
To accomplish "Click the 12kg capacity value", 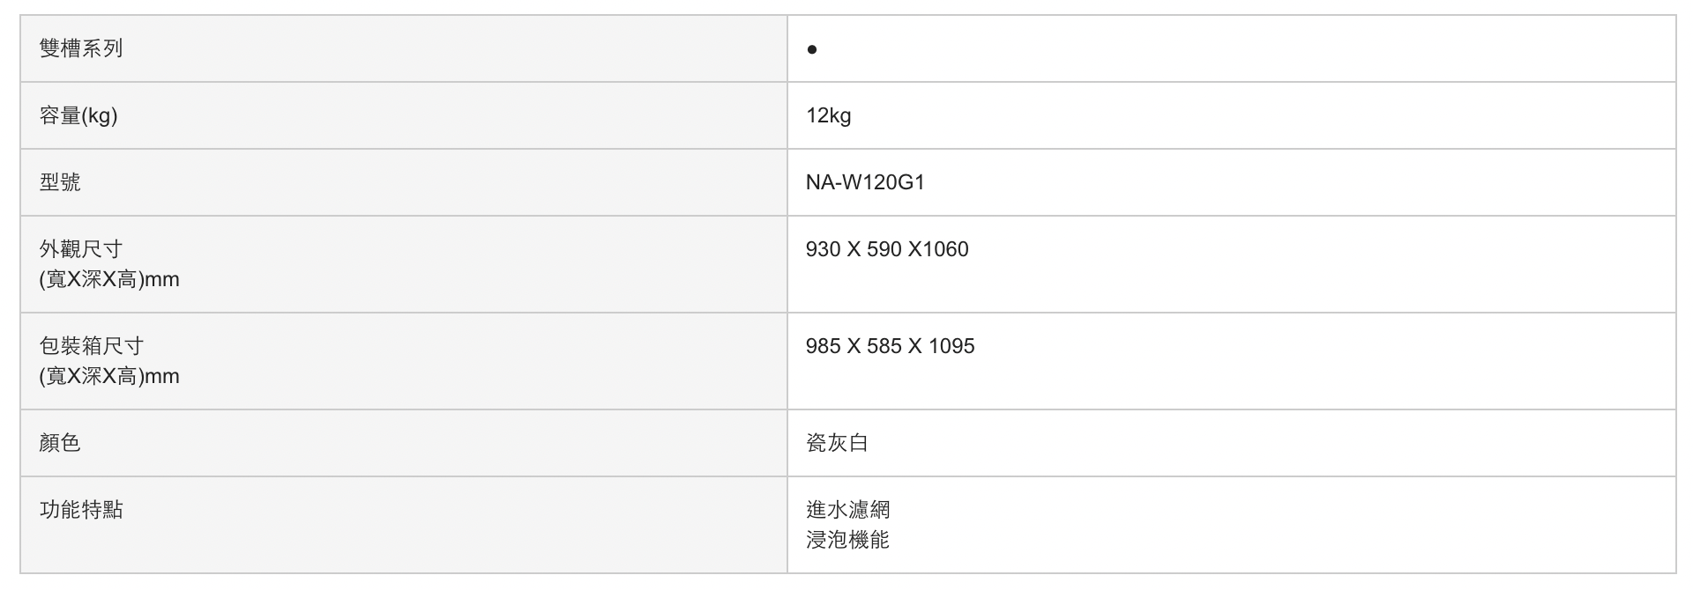I will click(x=828, y=115).
